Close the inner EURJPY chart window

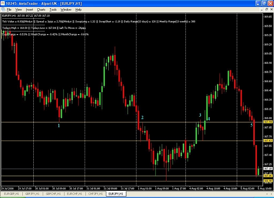[x=271, y=10]
